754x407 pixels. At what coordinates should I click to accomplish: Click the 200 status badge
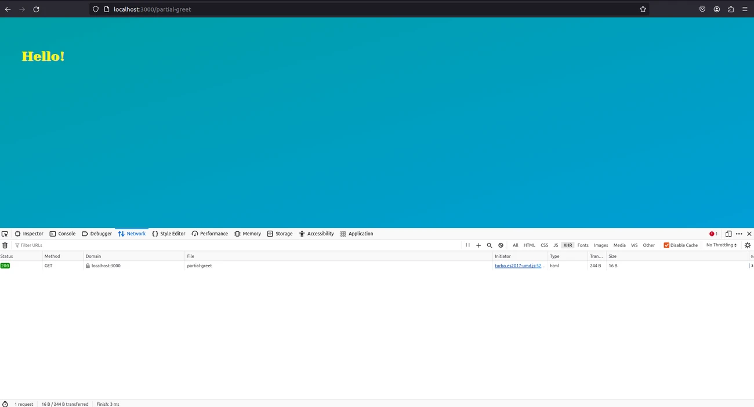coord(5,266)
